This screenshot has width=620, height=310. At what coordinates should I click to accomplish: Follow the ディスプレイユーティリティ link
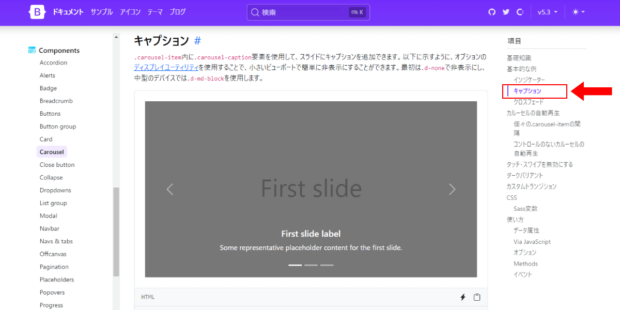point(166,67)
